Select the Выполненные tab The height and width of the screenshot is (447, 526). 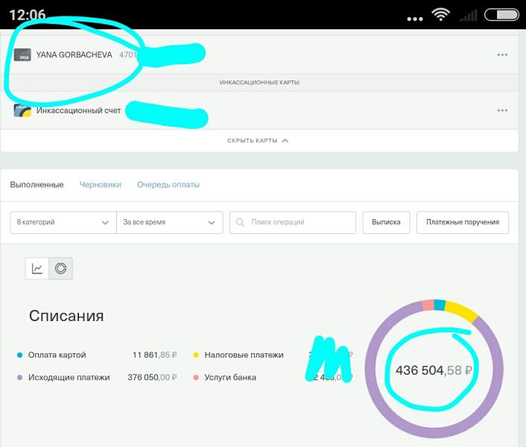(x=37, y=185)
